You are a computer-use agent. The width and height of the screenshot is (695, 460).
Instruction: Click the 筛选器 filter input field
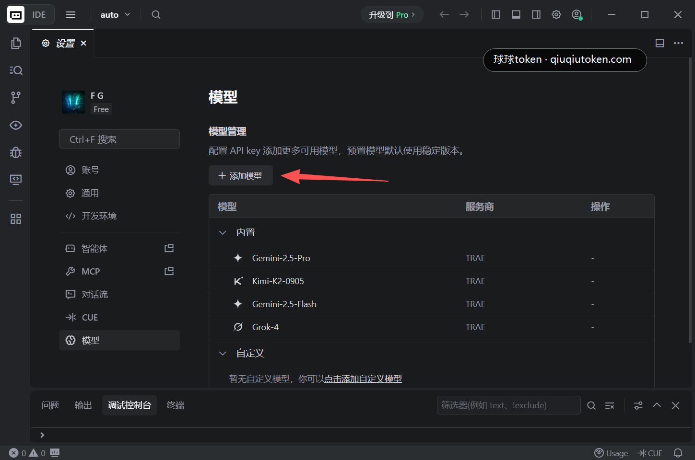pos(509,405)
